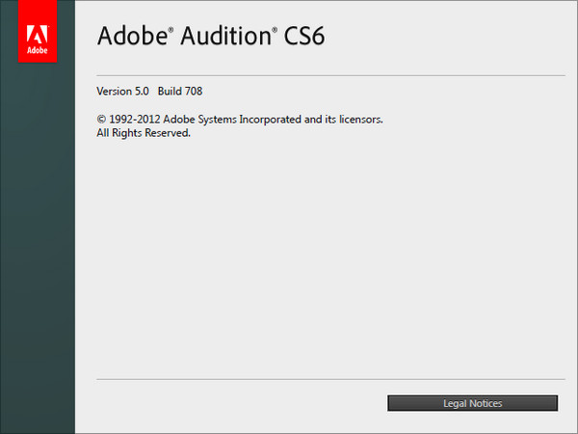Click the copyright © symbol
Viewport: 578px width, 434px height.
pyautogui.click(x=101, y=120)
